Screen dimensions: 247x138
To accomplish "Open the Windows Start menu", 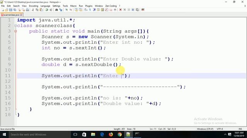I will pos(4,135).
